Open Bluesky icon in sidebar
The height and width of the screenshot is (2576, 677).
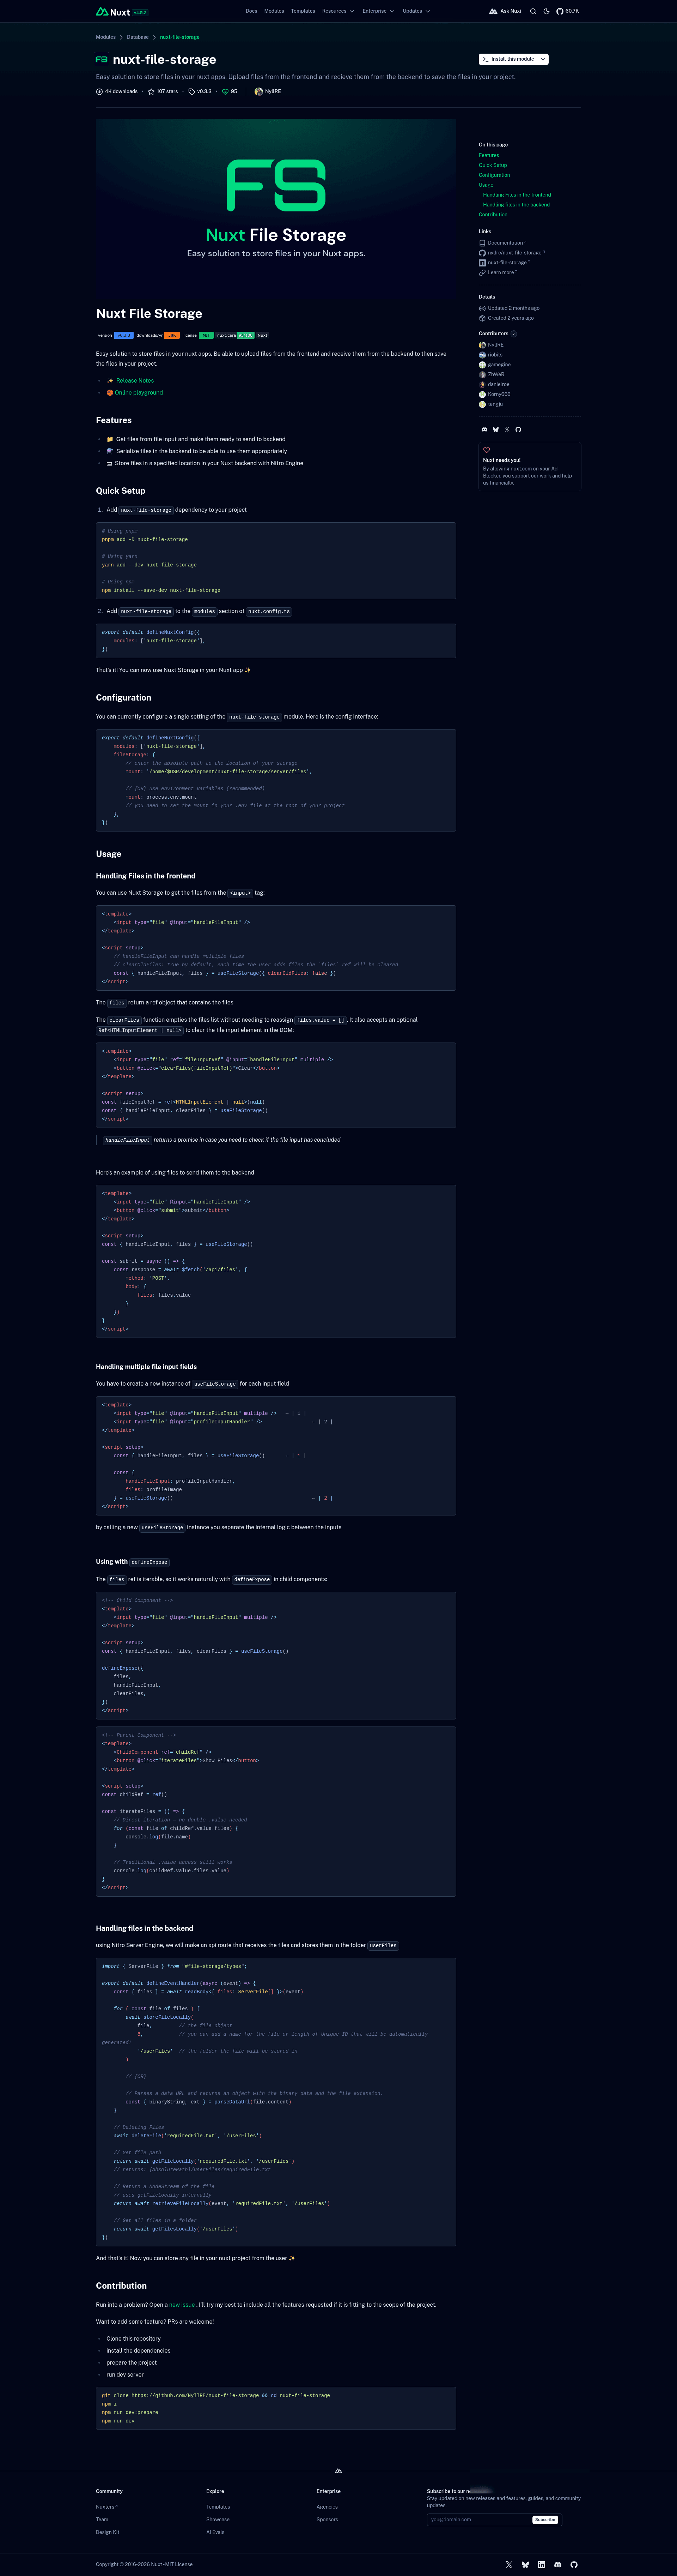[x=495, y=429]
